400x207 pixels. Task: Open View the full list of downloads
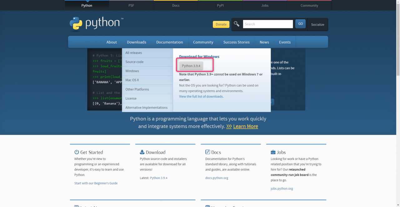(201, 96)
